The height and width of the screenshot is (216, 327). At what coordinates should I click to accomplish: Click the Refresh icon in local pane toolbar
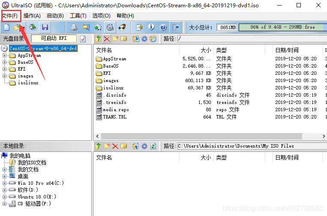click(153, 146)
